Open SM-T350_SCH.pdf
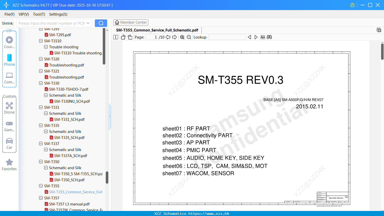 (x=69, y=180)
